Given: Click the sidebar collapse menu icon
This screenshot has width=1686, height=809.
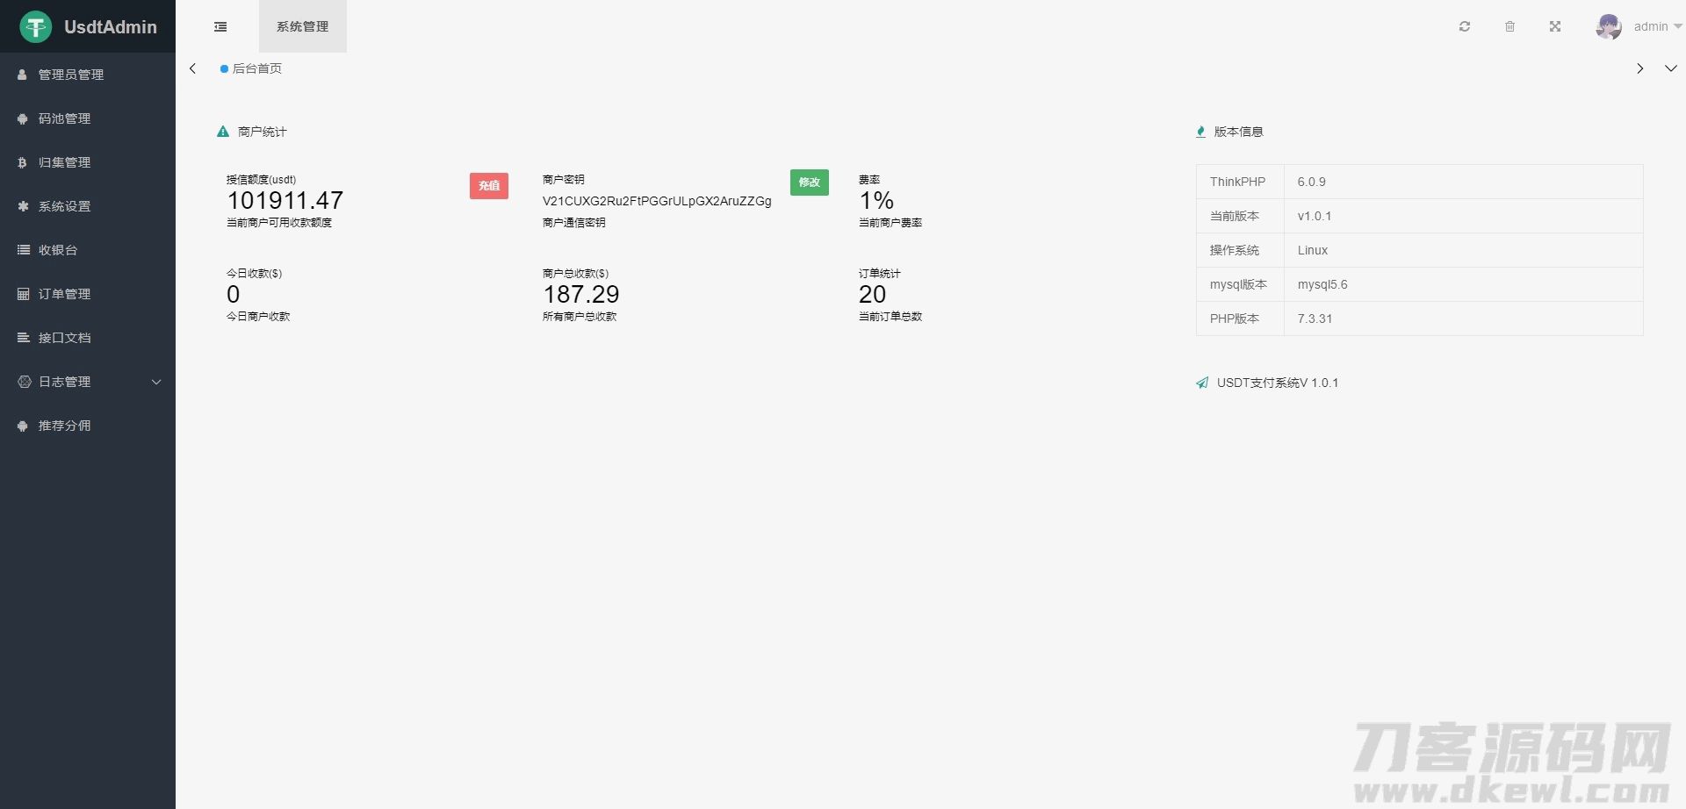Looking at the screenshot, I should [220, 26].
